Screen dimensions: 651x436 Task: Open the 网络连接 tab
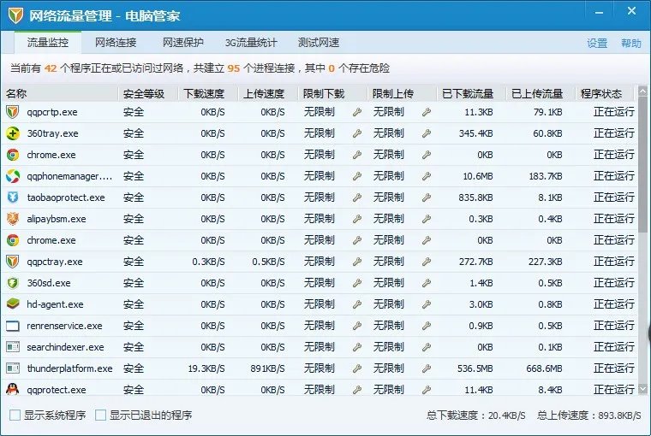(x=116, y=42)
